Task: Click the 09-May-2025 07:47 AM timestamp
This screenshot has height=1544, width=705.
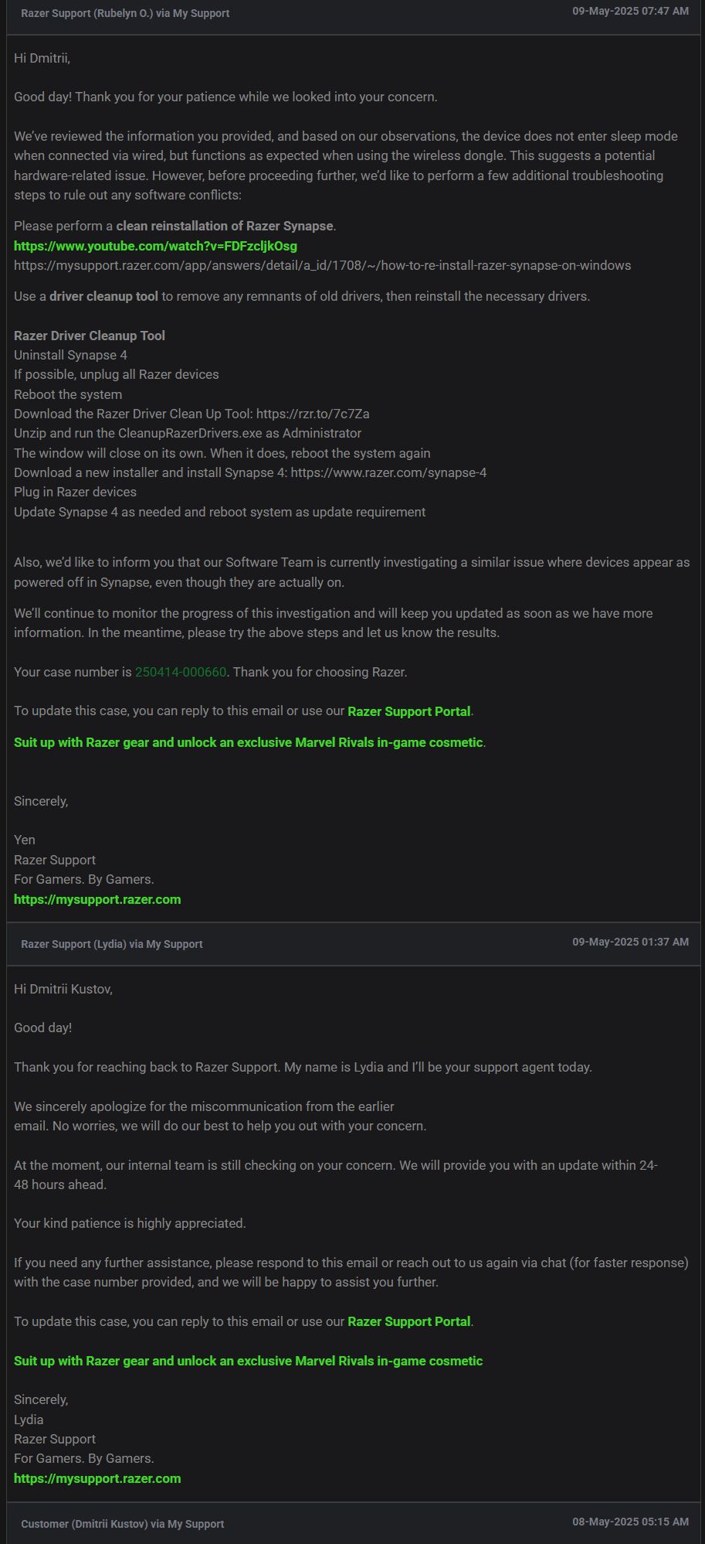Action: (x=630, y=11)
